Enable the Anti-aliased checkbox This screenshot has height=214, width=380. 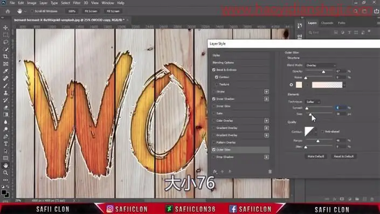point(322,132)
